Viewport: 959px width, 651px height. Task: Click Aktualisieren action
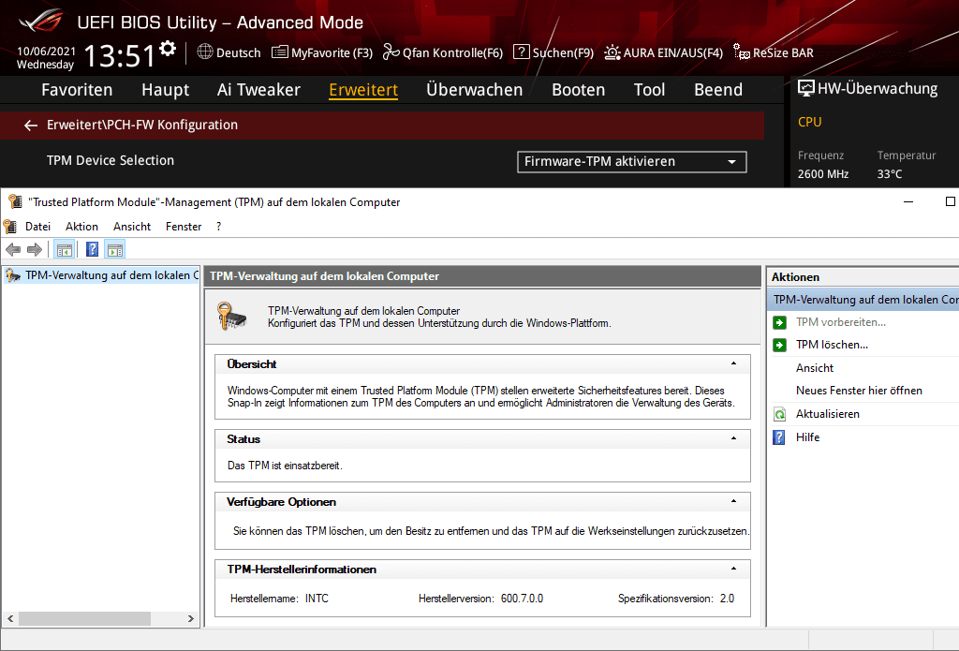(828, 414)
